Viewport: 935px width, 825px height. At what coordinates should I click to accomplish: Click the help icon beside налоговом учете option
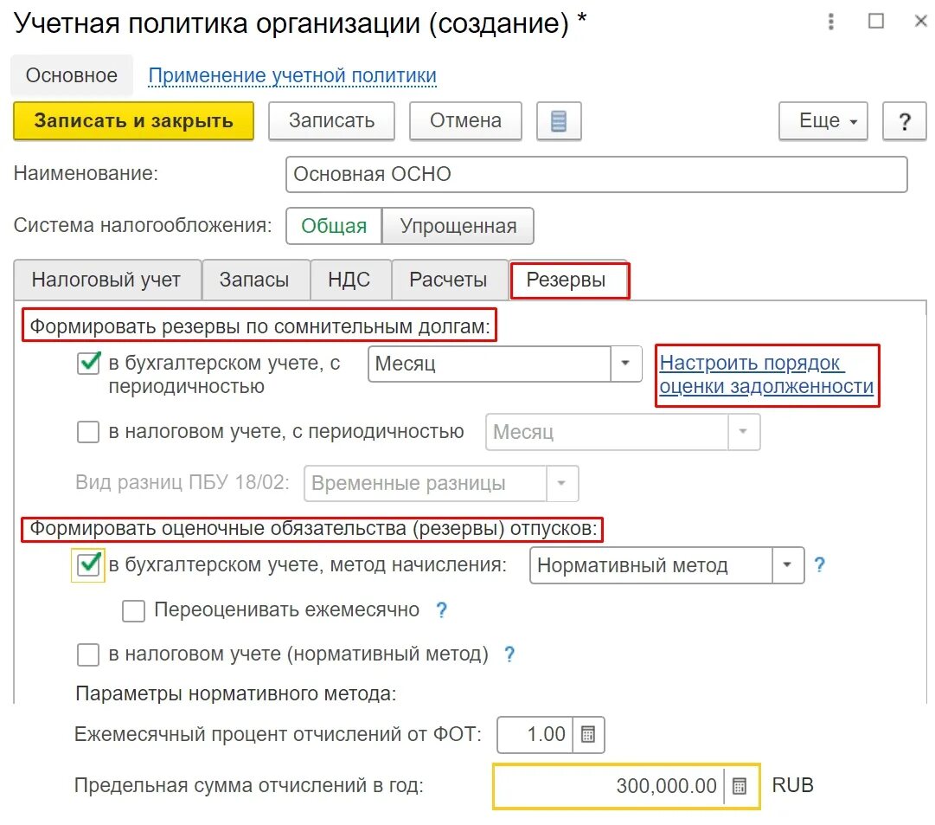[x=509, y=655]
